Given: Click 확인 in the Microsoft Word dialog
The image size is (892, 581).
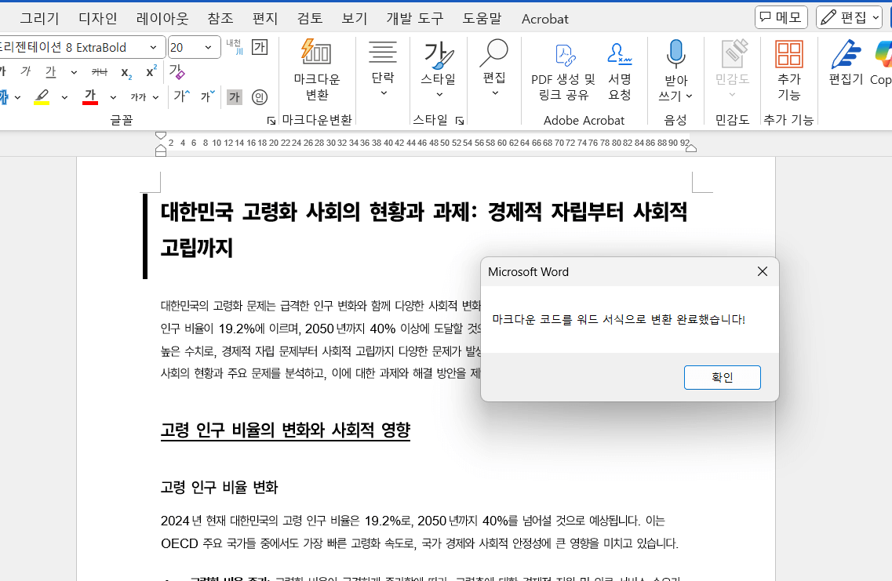Looking at the screenshot, I should tap(722, 377).
